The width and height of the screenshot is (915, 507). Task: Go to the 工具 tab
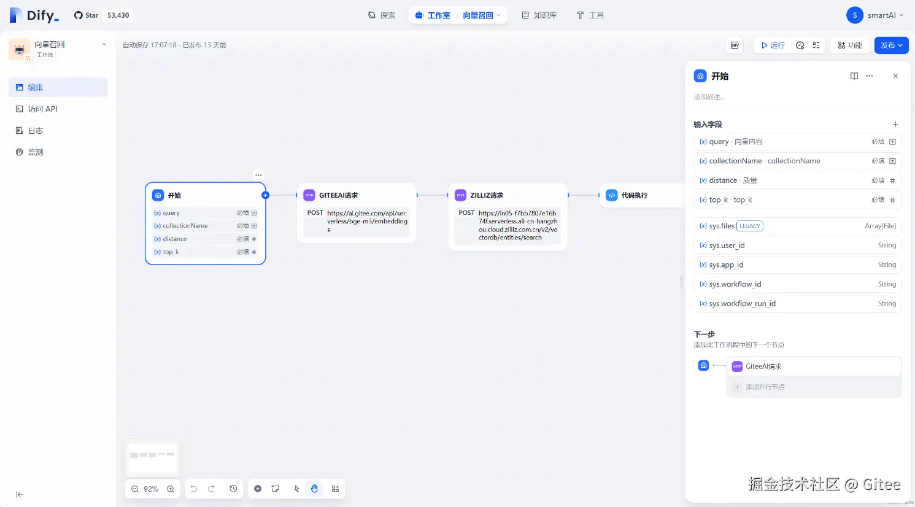590,15
